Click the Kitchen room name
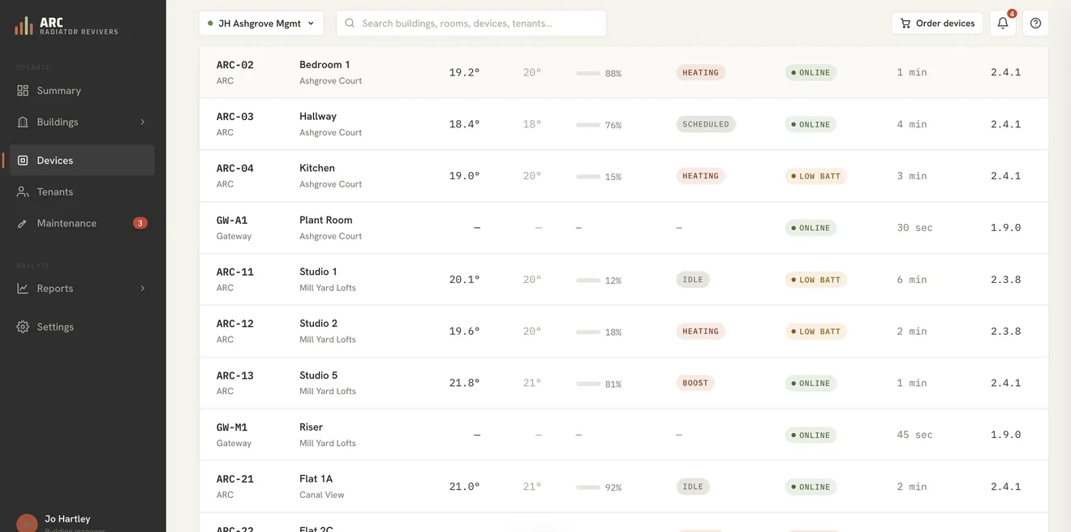Image resolution: width=1071 pixels, height=532 pixels. pyautogui.click(x=317, y=168)
